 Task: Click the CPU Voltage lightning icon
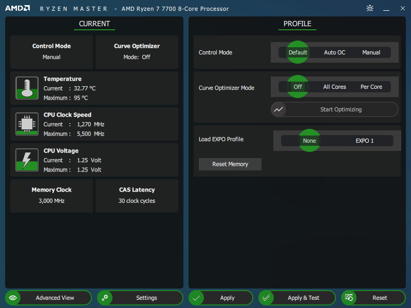[27, 160]
